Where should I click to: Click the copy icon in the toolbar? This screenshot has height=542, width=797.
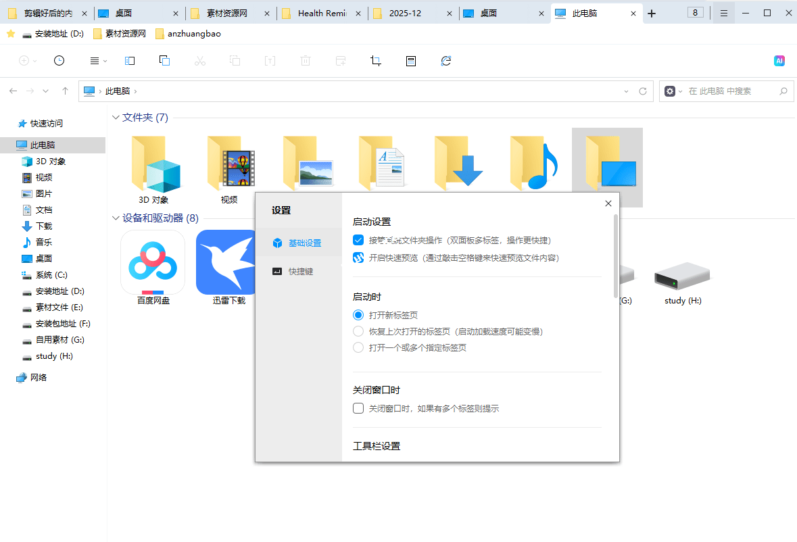[x=164, y=61]
